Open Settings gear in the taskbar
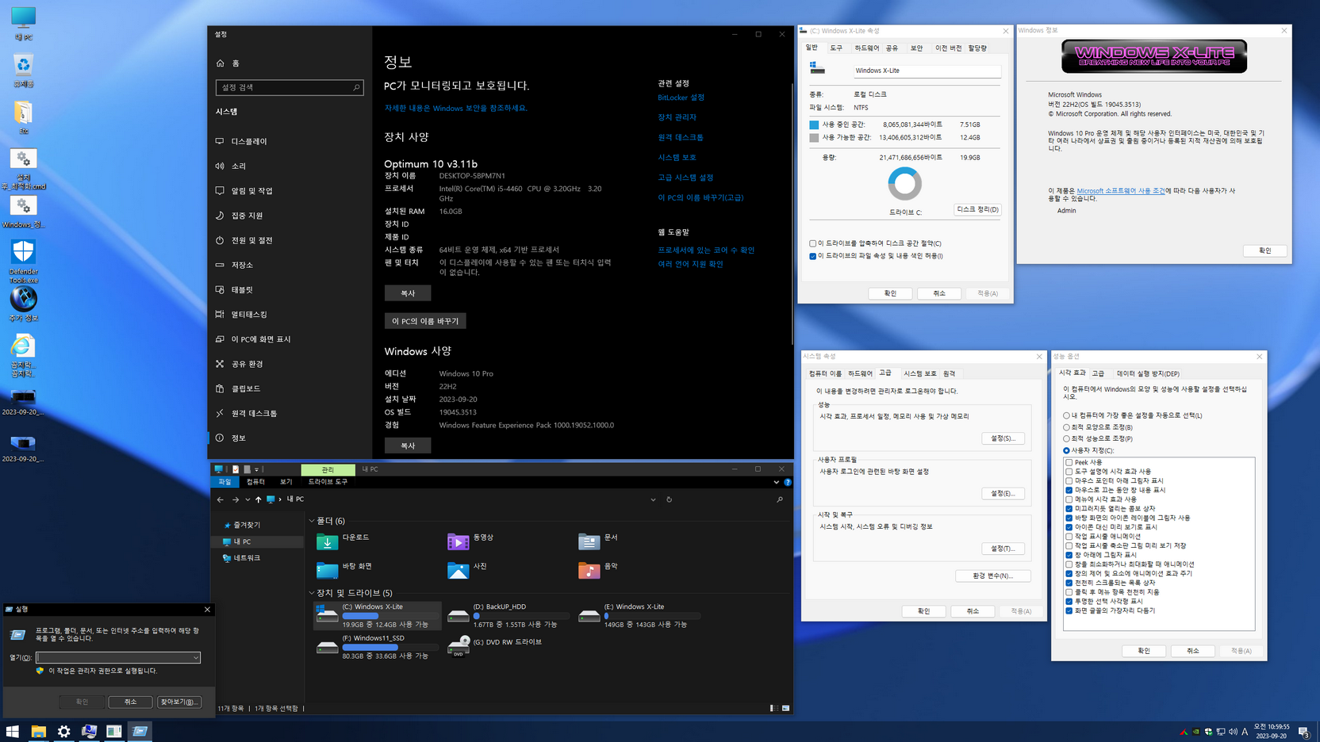 (x=63, y=732)
